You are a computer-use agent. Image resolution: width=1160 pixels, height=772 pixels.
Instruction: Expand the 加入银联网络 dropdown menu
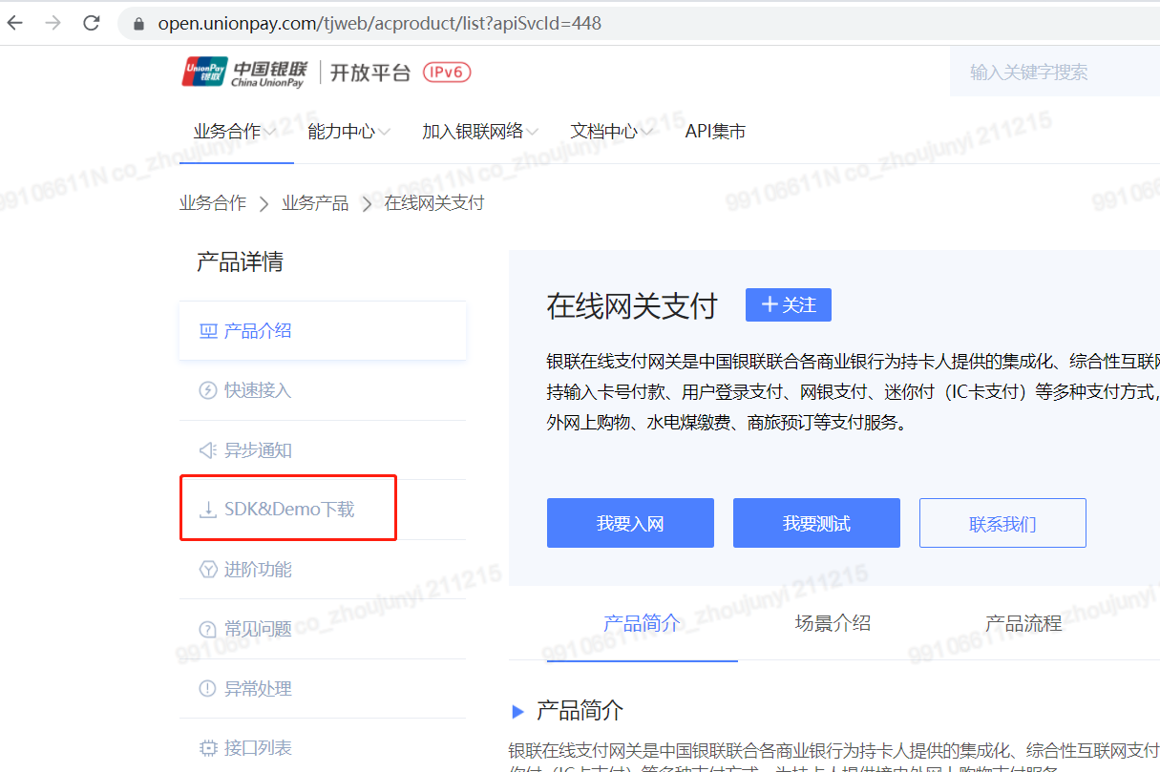tap(481, 132)
